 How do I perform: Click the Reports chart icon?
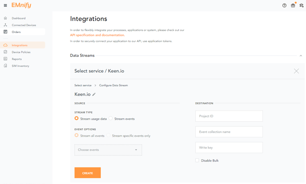click(x=5, y=59)
